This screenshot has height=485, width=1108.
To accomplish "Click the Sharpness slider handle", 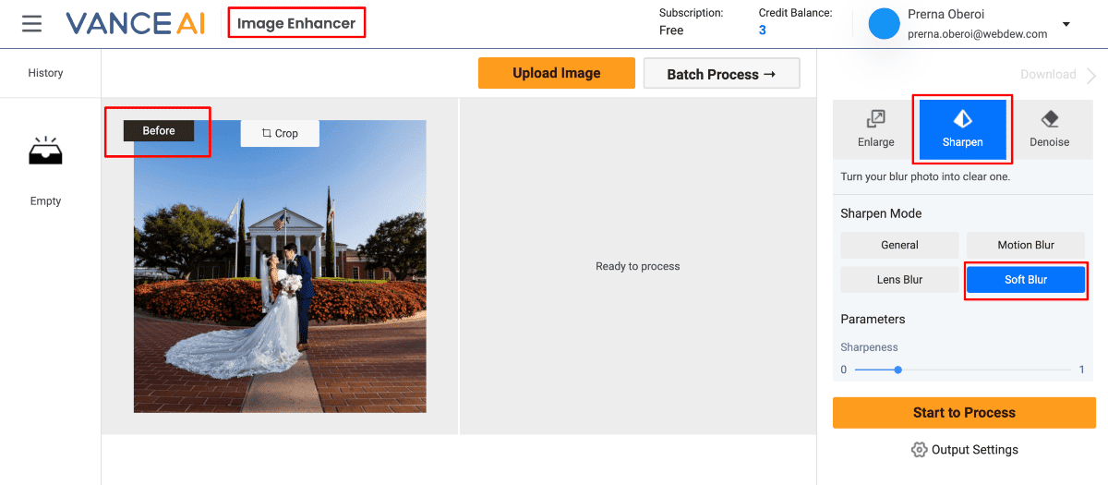I will (x=897, y=370).
